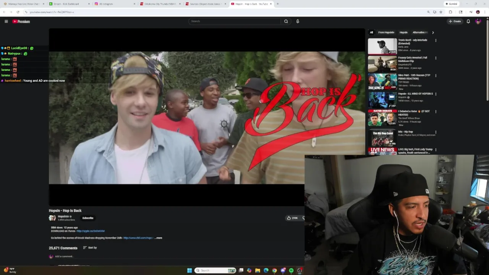
Task: Go to YouTube Premium home logo
Action: pos(21,21)
